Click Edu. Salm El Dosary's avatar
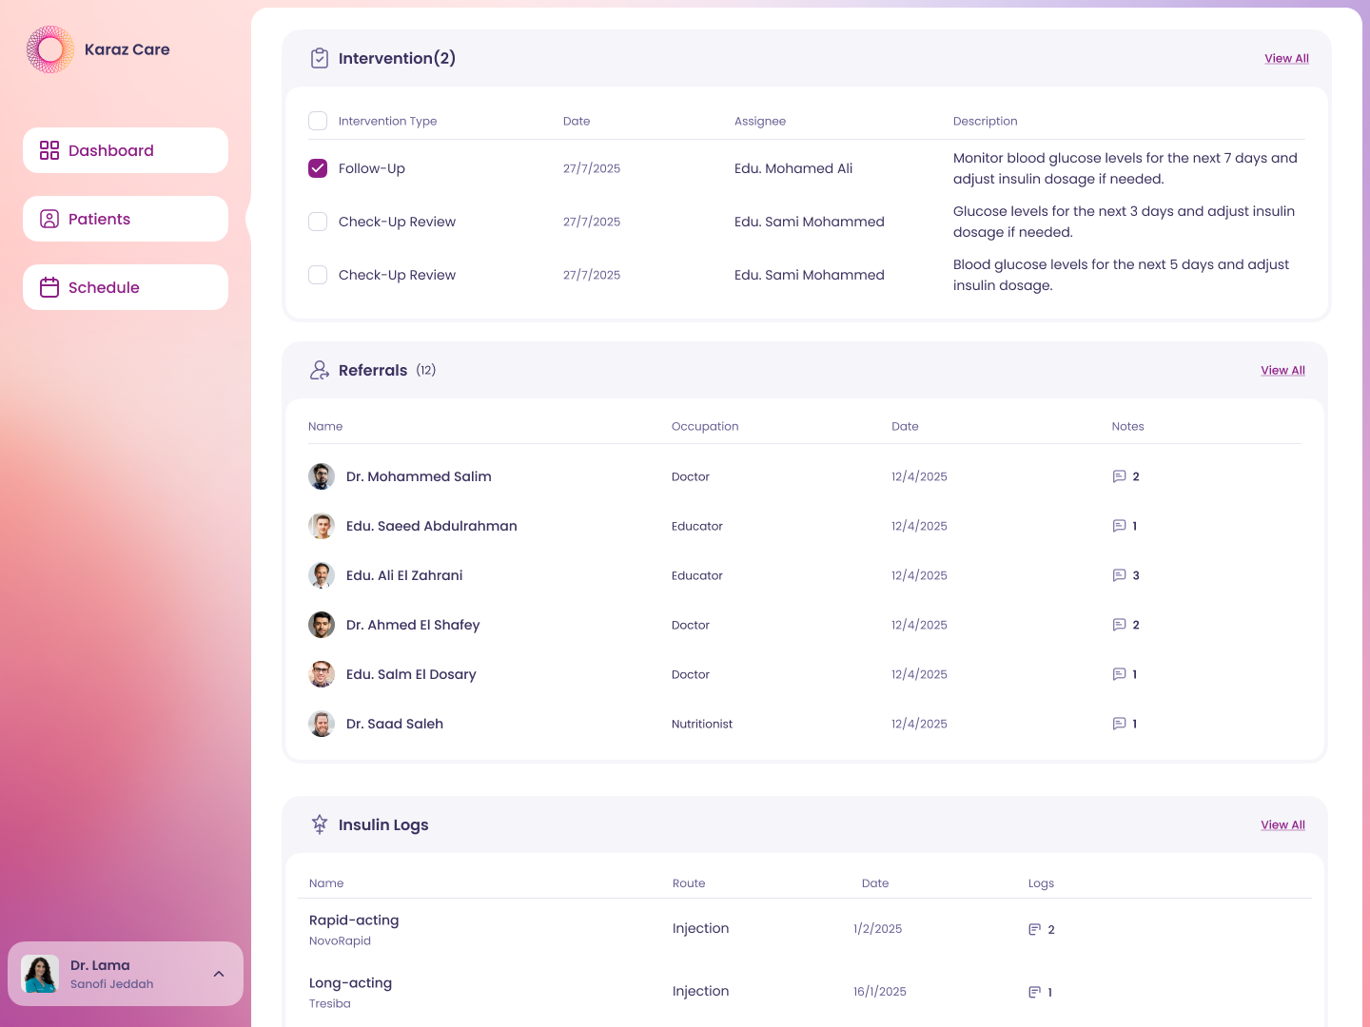Image resolution: width=1370 pixels, height=1027 pixels. [322, 674]
